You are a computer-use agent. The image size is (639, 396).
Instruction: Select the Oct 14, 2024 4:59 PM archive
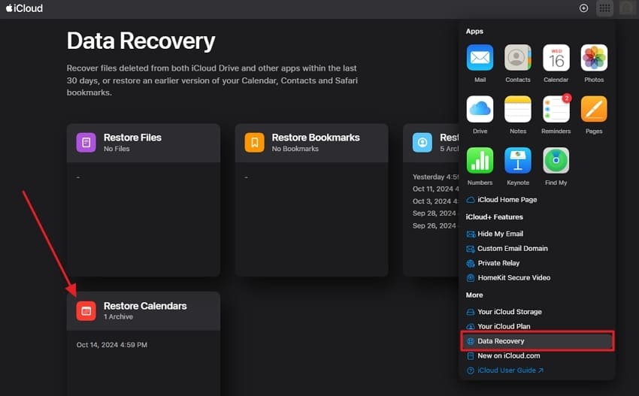[x=112, y=345]
